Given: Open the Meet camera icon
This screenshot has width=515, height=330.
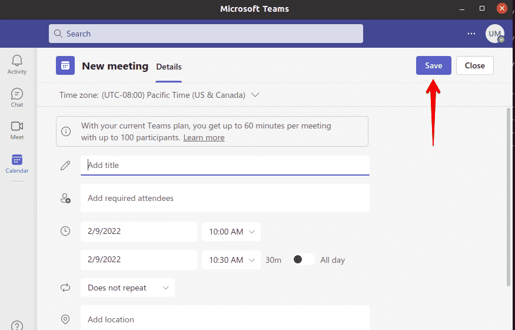Looking at the screenshot, I should 16,126.
